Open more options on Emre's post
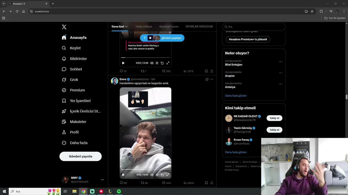Image resolution: width=348 pixels, height=195 pixels. pyautogui.click(x=212, y=79)
